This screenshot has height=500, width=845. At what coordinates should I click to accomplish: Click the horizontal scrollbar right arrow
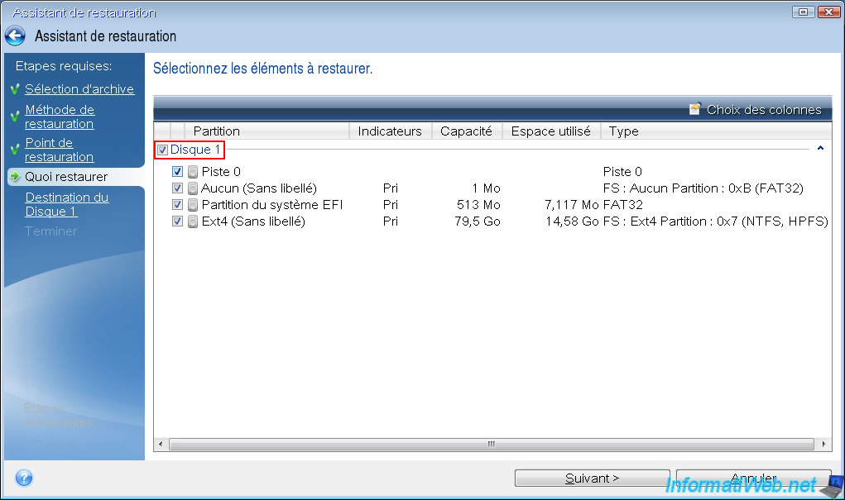tap(825, 445)
